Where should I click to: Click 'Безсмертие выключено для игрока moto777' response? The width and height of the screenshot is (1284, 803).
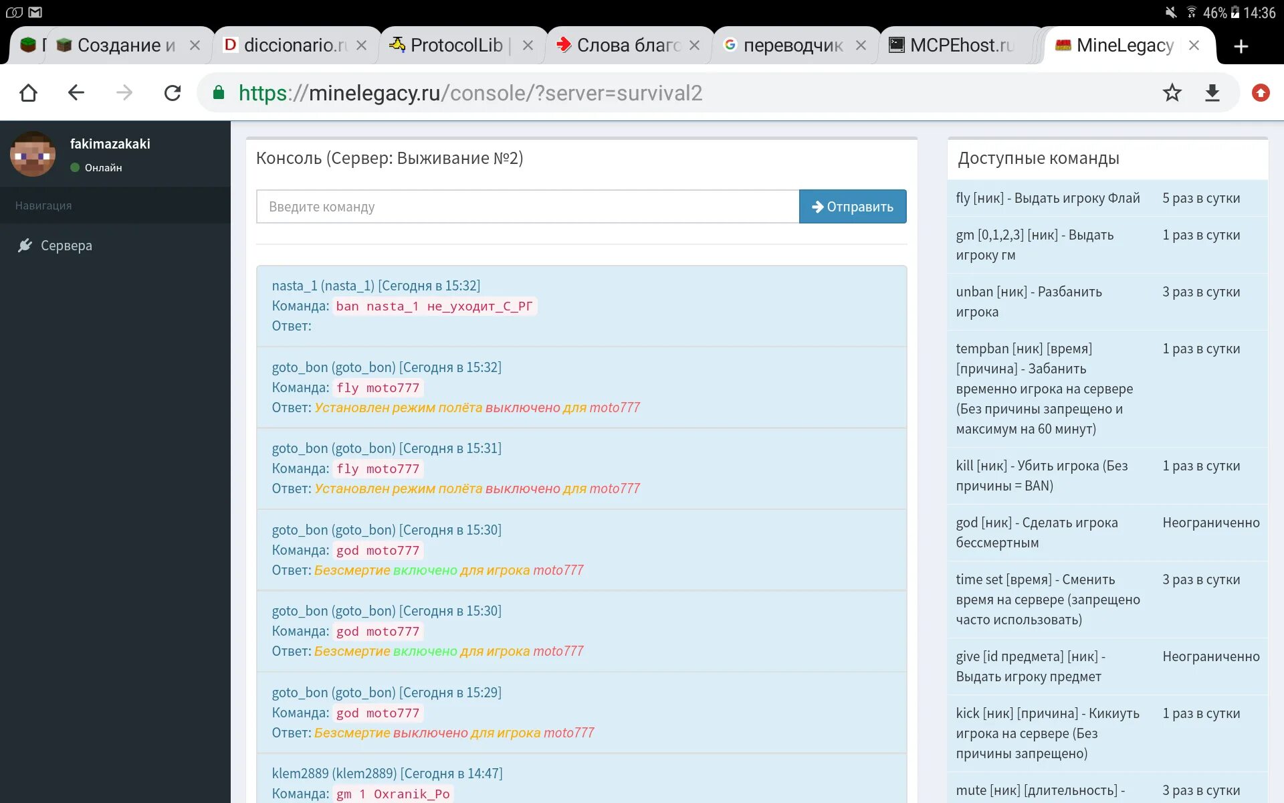pyautogui.click(x=454, y=733)
